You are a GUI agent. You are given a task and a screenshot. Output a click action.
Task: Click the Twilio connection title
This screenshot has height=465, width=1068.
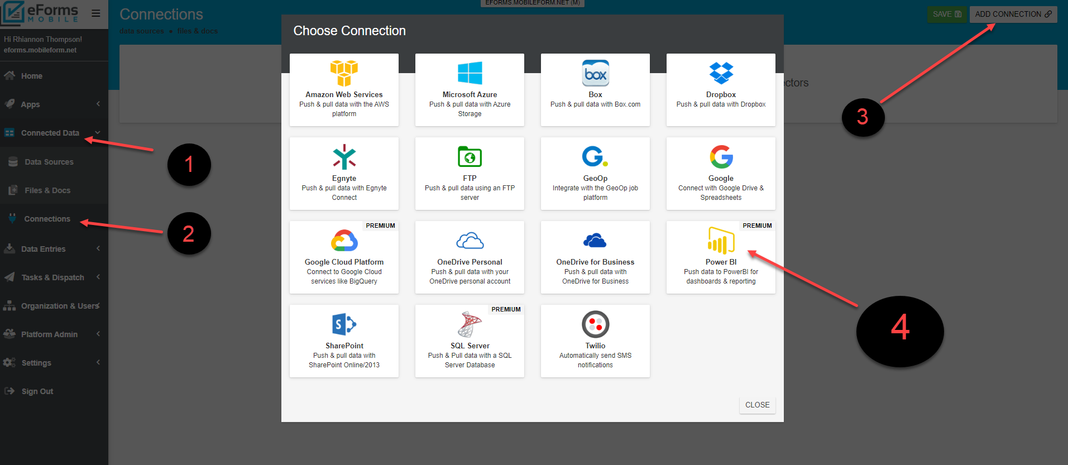(x=595, y=346)
